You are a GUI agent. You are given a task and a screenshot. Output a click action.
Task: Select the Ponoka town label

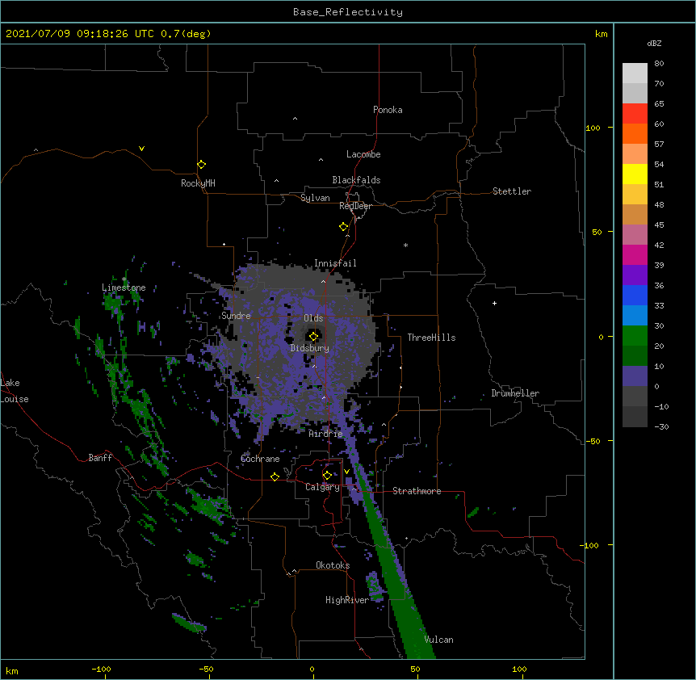pyautogui.click(x=388, y=110)
